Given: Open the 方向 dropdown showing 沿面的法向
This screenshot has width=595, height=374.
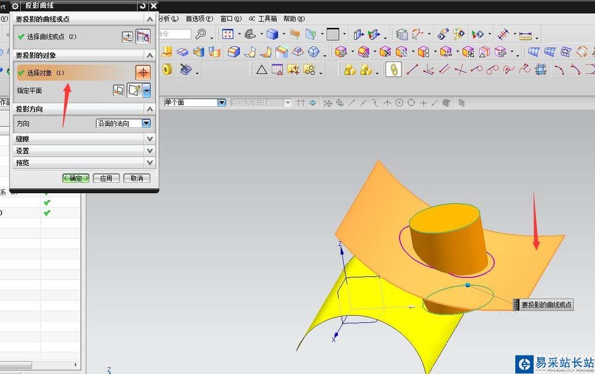Looking at the screenshot, I should pyautogui.click(x=146, y=124).
